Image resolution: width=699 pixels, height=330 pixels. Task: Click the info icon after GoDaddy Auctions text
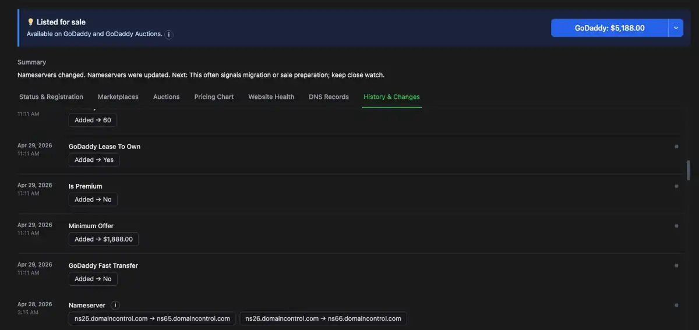click(x=169, y=34)
